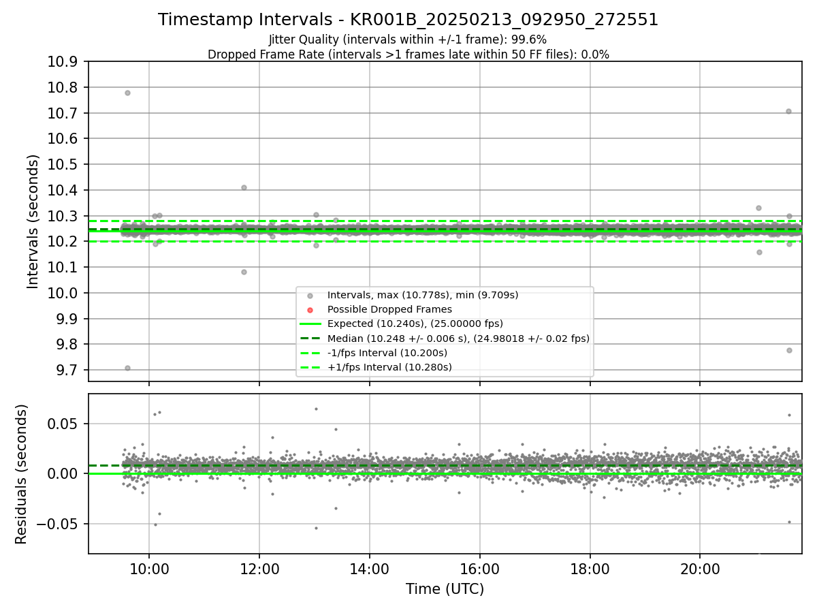Click the outlier point at 10.33s after 21:00
Viewport: 817px width, 613px height.
758,208
